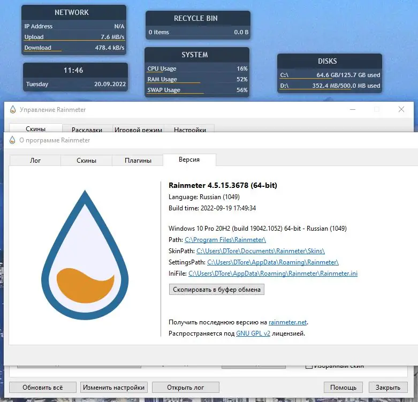This screenshot has height=402, width=418.
Task: Click Скопировать в буфер обмена button
Action: tap(216, 290)
